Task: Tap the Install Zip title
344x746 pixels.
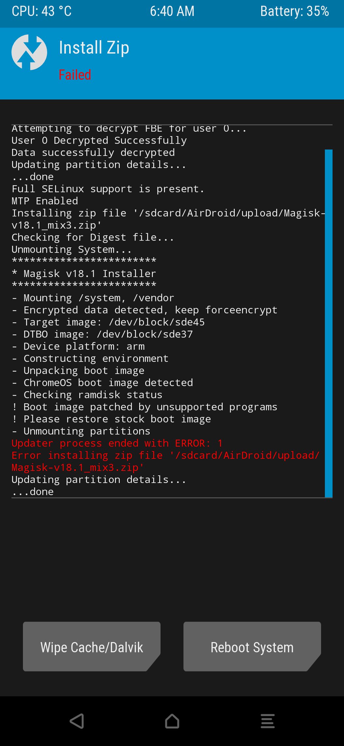Action: pos(94,48)
